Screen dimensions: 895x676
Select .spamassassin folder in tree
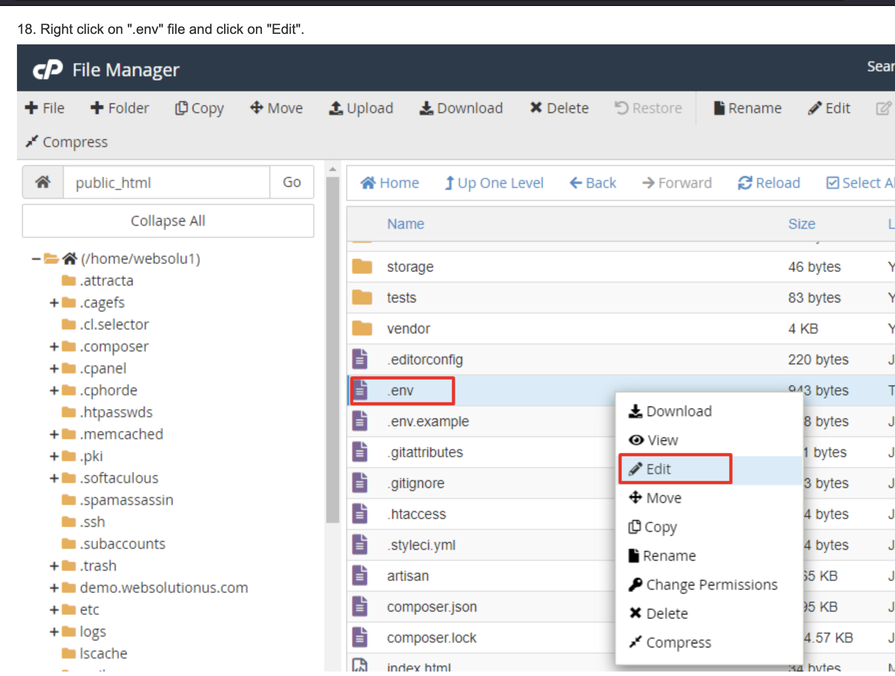coord(118,500)
